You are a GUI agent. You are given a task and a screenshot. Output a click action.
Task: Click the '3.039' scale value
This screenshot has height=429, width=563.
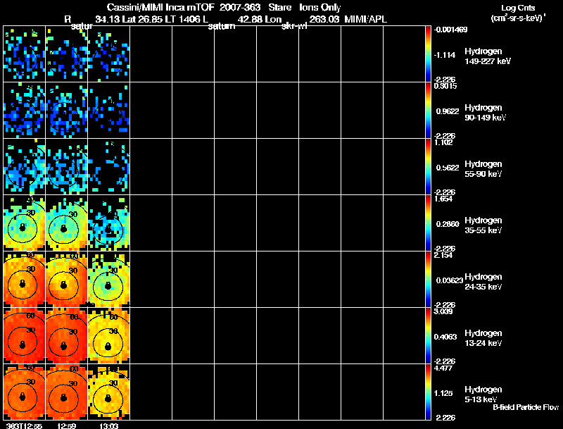tap(443, 311)
